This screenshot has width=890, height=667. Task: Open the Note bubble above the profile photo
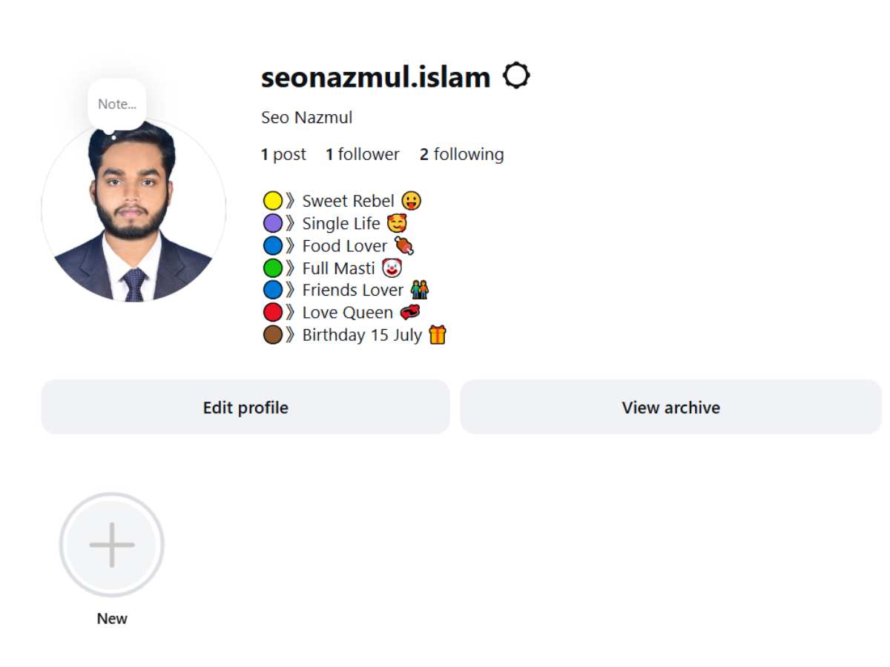point(116,104)
